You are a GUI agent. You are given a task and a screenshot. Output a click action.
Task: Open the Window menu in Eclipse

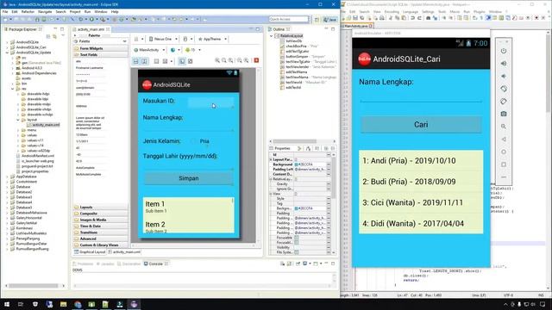coord(101,11)
